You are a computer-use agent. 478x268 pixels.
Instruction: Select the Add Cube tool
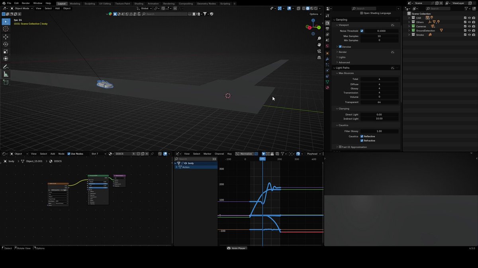tap(6, 82)
